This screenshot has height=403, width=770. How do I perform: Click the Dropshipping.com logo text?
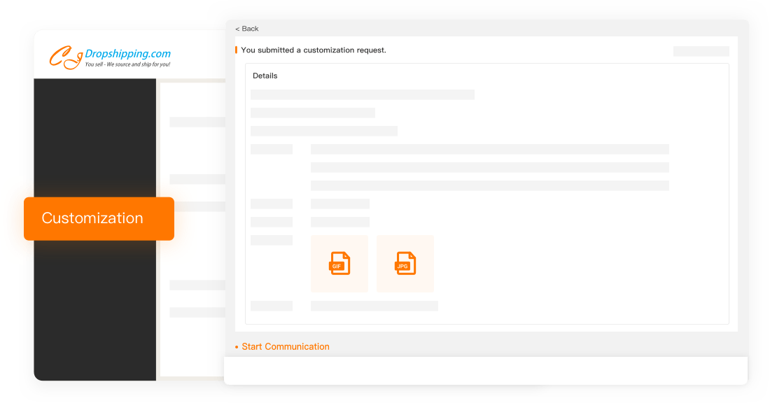point(127,53)
